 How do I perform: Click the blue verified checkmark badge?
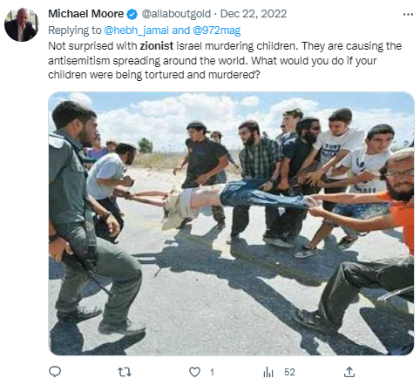pyautogui.click(x=132, y=14)
